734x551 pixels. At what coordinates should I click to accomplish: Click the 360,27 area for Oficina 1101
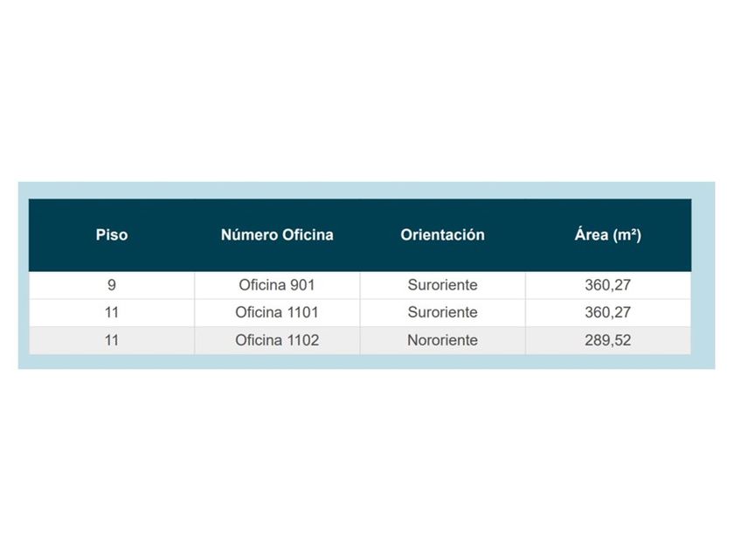point(608,312)
